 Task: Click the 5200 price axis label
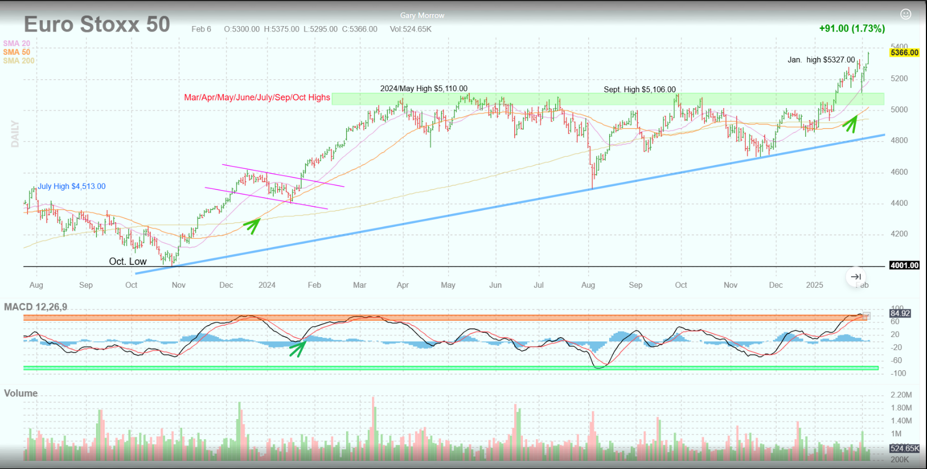899,79
